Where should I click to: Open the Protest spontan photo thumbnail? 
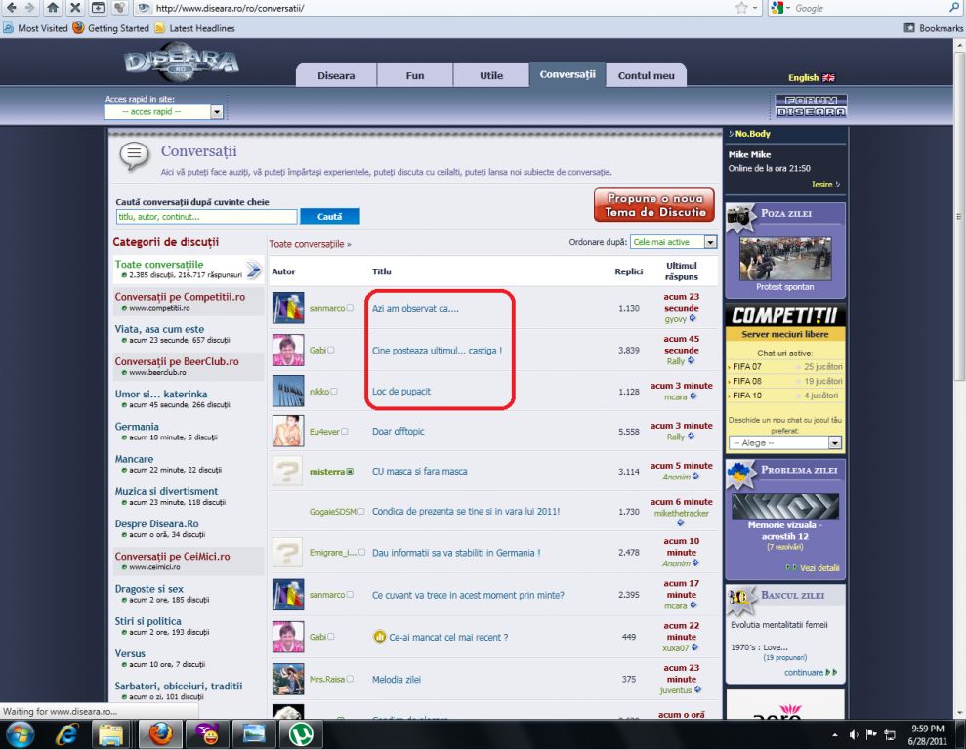click(785, 259)
